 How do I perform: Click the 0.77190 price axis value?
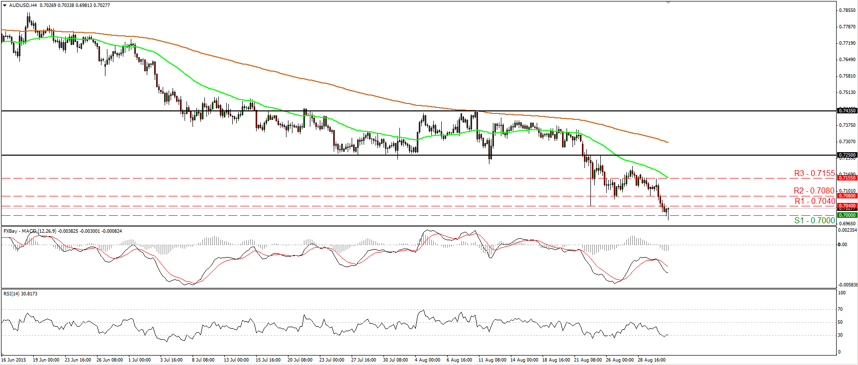[848, 43]
